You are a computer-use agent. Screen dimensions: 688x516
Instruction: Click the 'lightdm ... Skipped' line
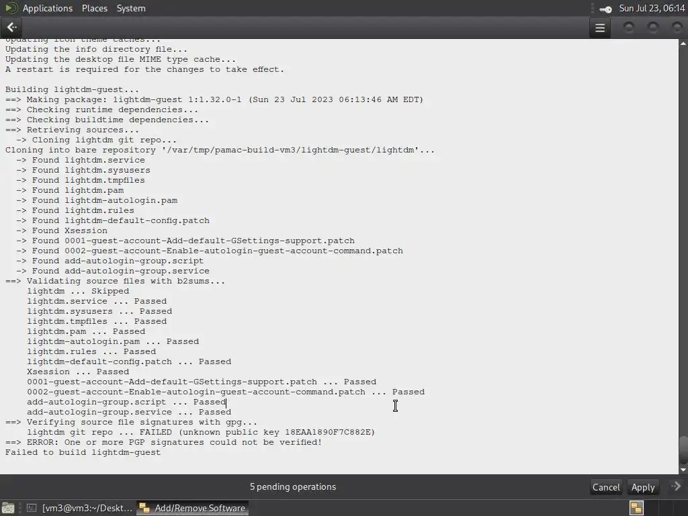click(78, 291)
